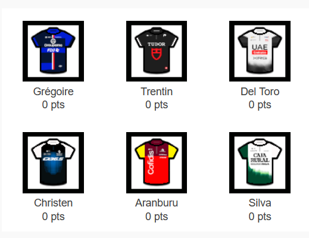
Task: Open rider name Grégoire
Action: (53, 92)
